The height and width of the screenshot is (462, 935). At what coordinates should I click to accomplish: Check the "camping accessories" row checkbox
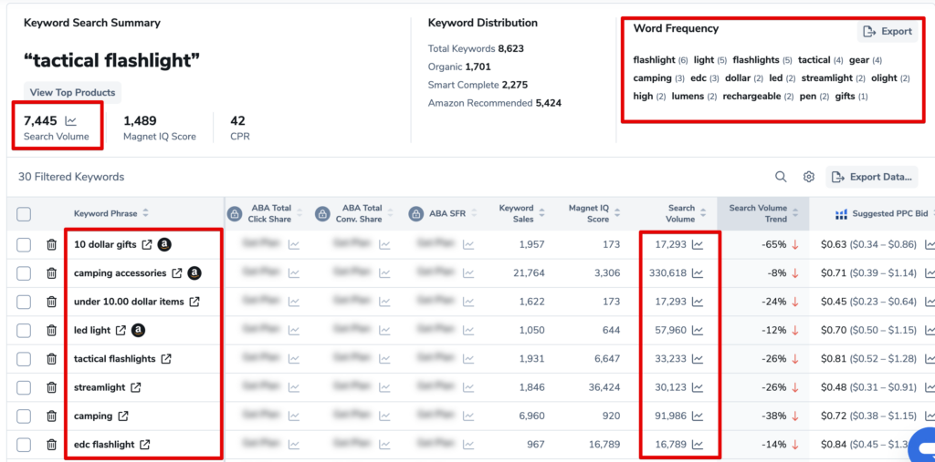[24, 273]
